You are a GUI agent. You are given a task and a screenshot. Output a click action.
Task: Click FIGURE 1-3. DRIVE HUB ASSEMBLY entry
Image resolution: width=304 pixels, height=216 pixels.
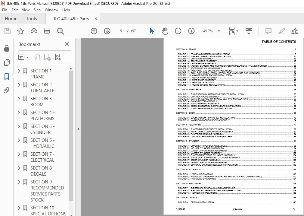pyautogui.click(x=237, y=59)
